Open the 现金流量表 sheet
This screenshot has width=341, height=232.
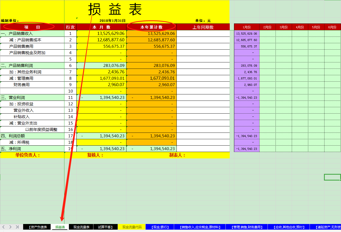pyautogui.click(x=81, y=227)
